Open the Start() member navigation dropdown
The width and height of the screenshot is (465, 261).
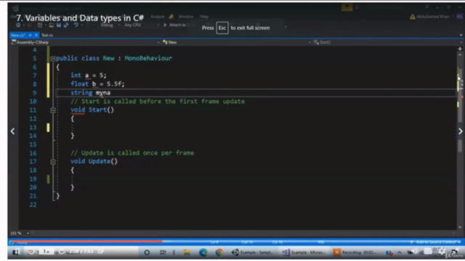pyautogui.click(x=387, y=42)
